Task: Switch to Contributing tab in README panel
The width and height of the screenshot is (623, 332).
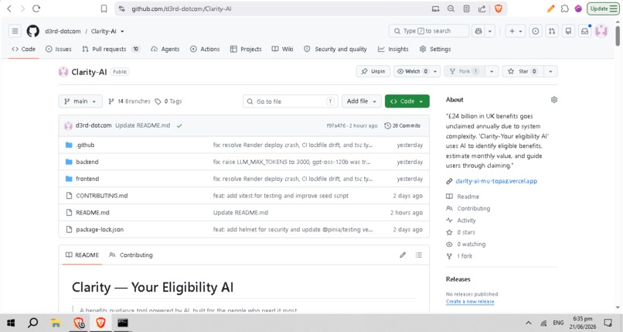Action: 131,255
